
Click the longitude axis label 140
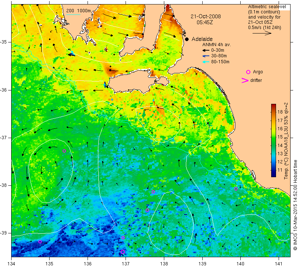pyautogui.click(x=240, y=264)
